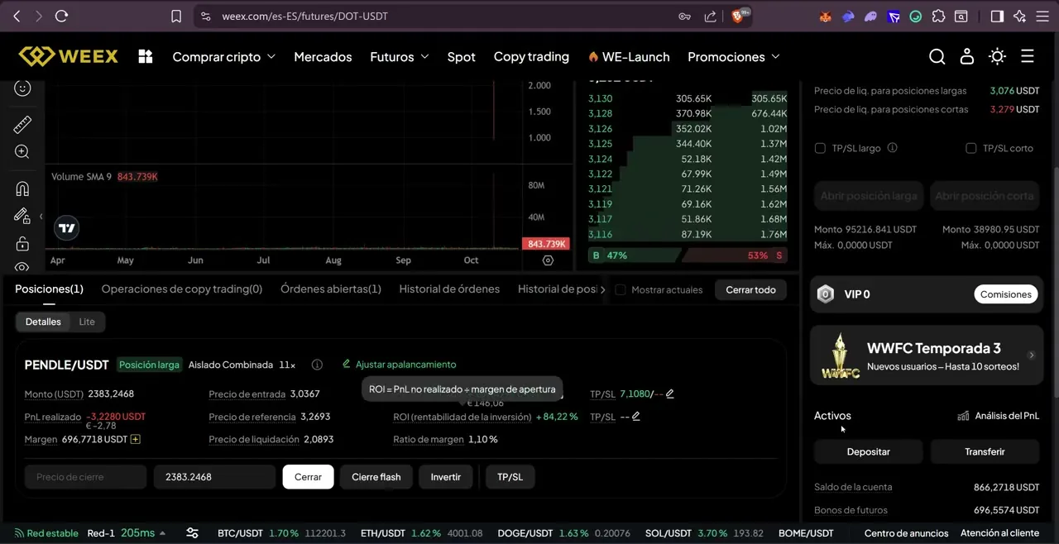
Task: Click the WEEX logo
Action: [x=69, y=56]
